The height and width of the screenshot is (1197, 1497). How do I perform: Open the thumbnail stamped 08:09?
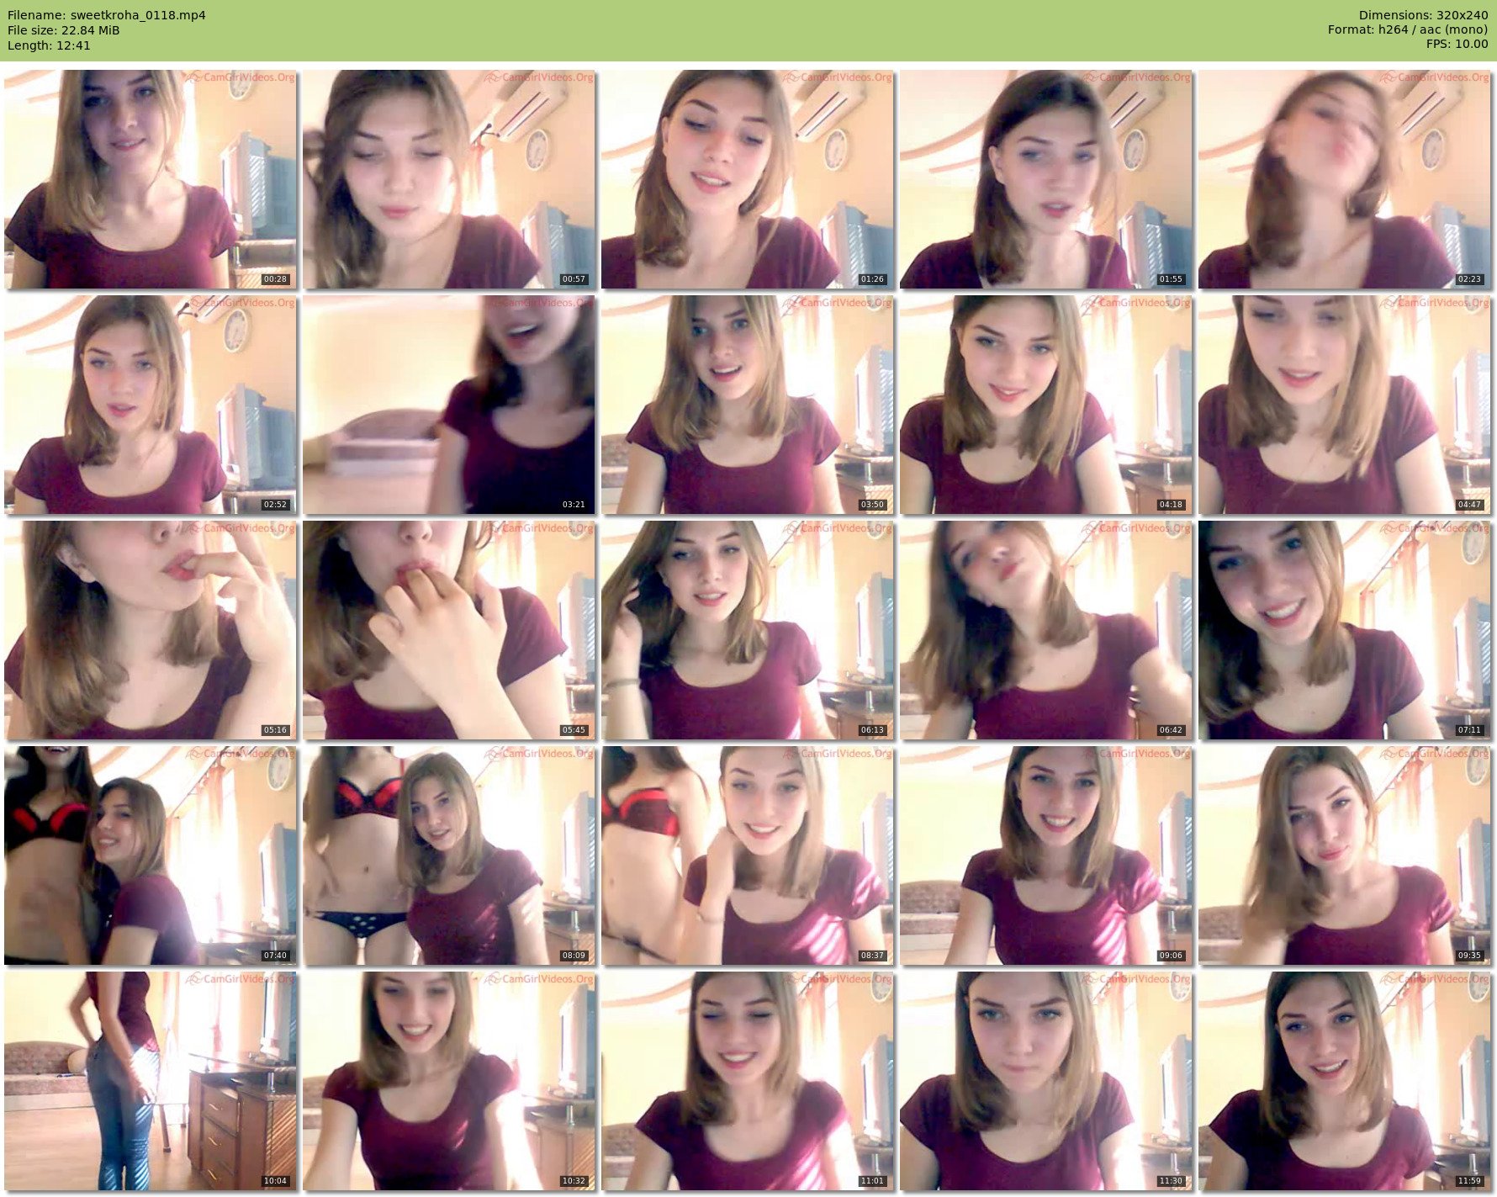(x=449, y=855)
